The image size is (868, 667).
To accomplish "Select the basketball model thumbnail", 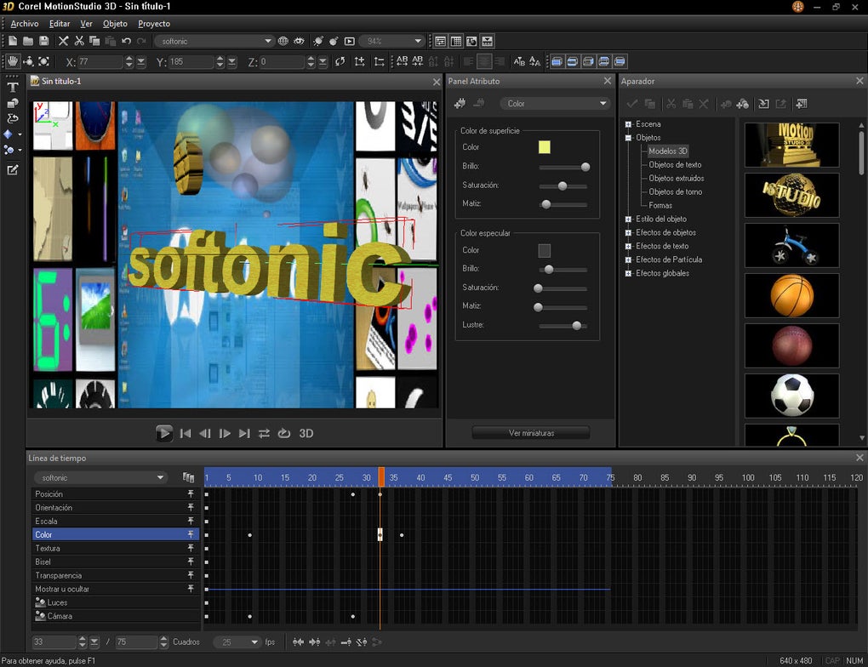I will tap(791, 295).
